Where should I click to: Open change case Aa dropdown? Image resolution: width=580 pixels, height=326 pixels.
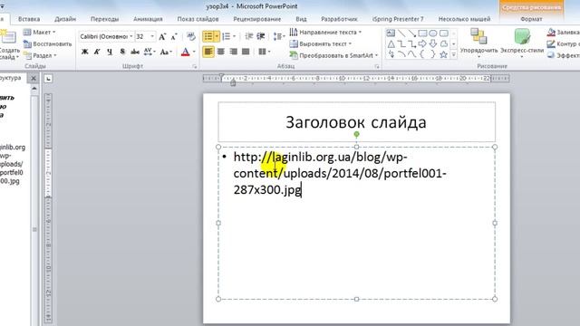click(x=166, y=52)
